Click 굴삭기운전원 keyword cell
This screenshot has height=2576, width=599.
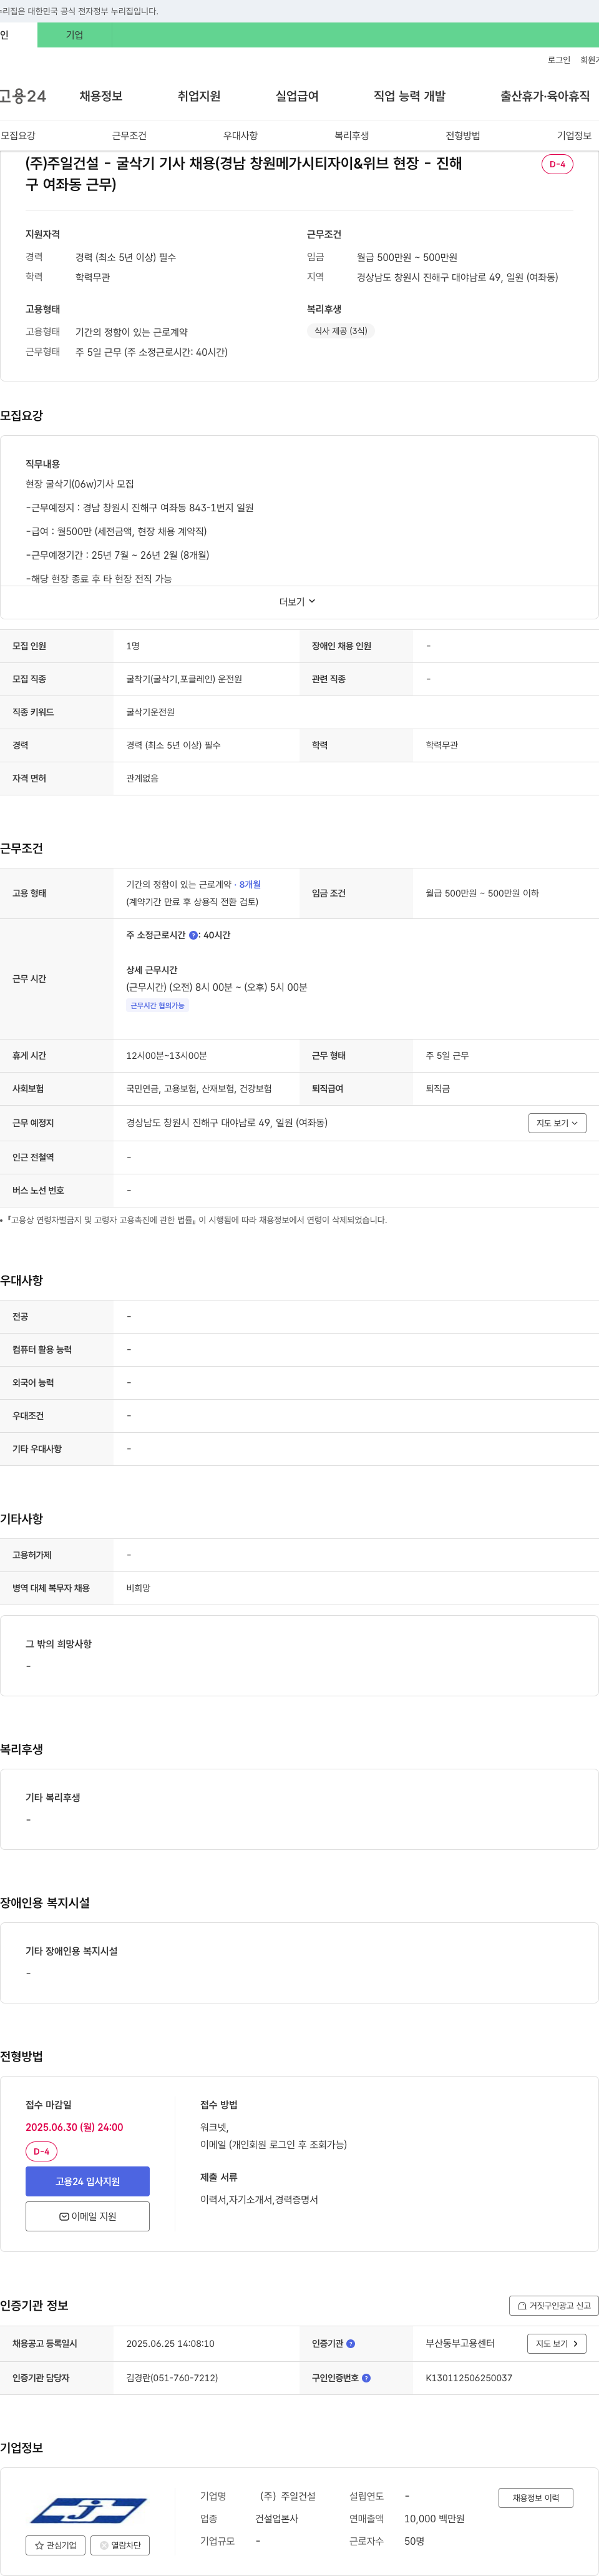150,712
